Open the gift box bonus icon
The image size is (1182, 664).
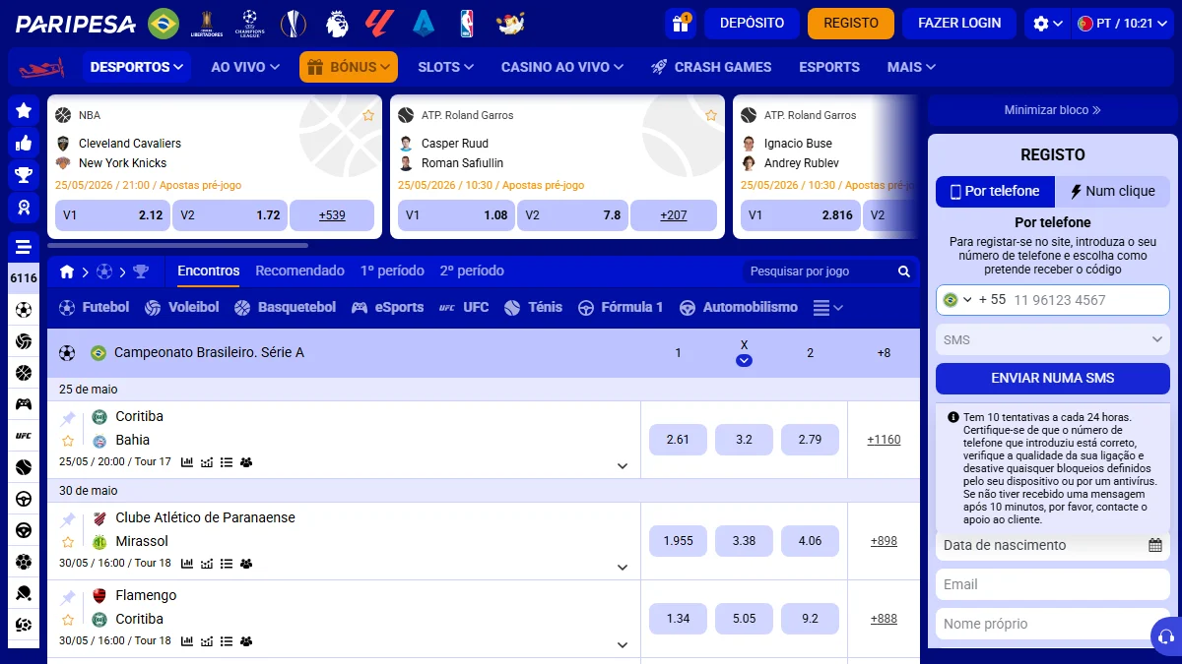681,23
